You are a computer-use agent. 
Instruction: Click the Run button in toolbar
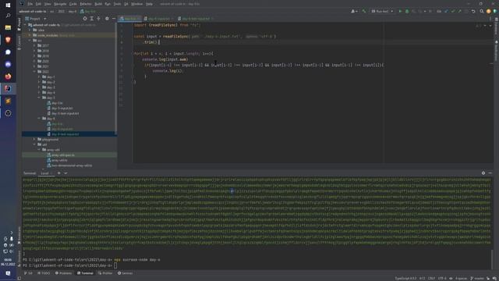[x=400, y=11]
